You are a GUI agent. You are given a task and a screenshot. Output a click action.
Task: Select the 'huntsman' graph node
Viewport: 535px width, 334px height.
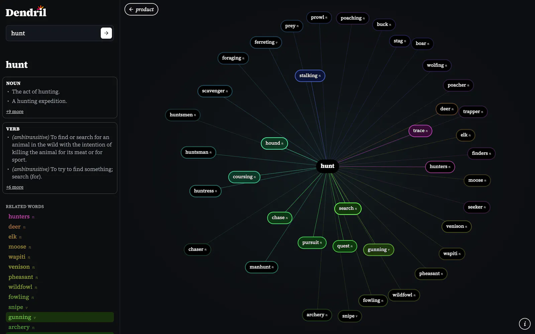tap(198, 152)
